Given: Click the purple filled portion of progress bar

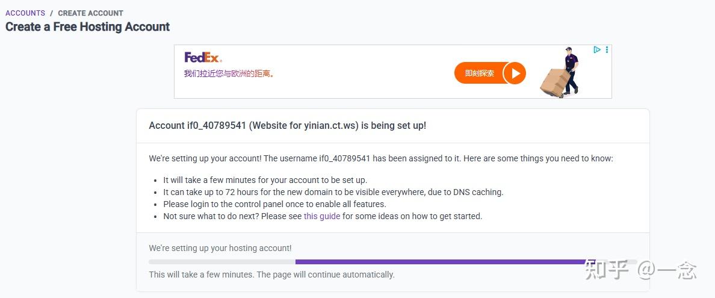Looking at the screenshot, I should pyautogui.click(x=439, y=262).
